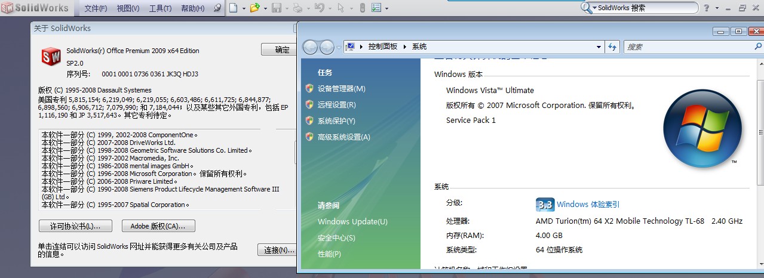Viewport: 764px width, 278px height.
Task: Click the red SW icon in the About dialog
Action: 51,57
